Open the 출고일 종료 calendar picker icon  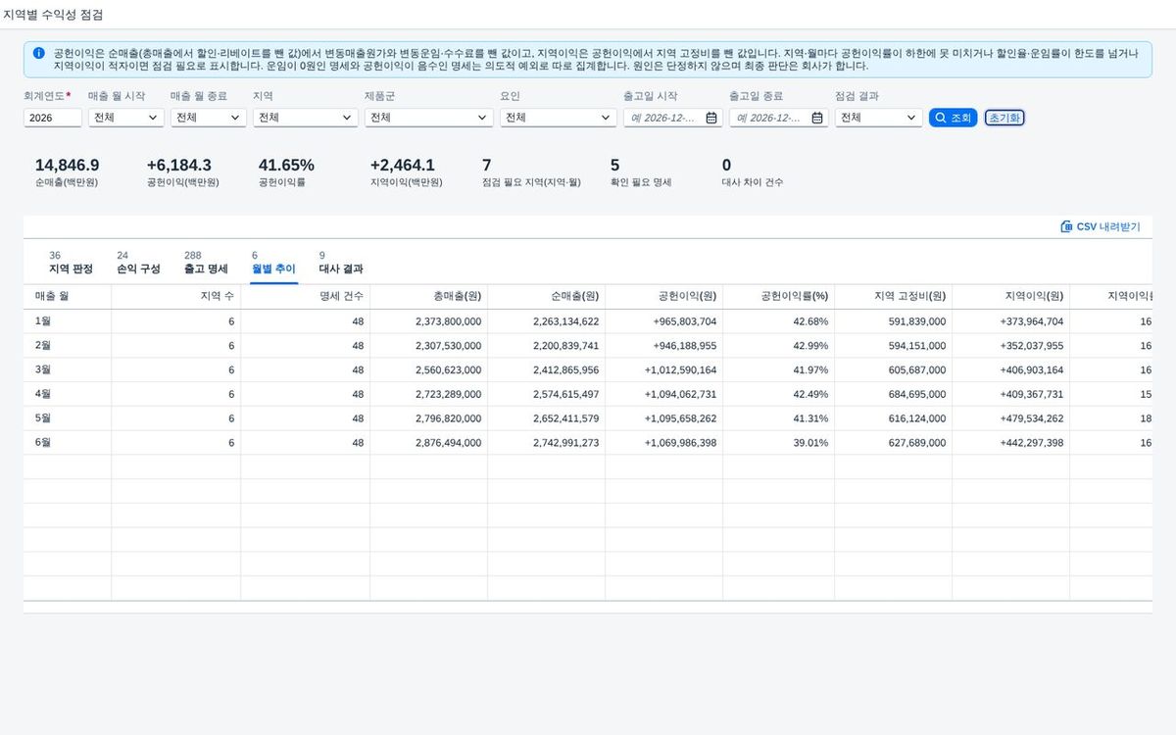point(817,118)
